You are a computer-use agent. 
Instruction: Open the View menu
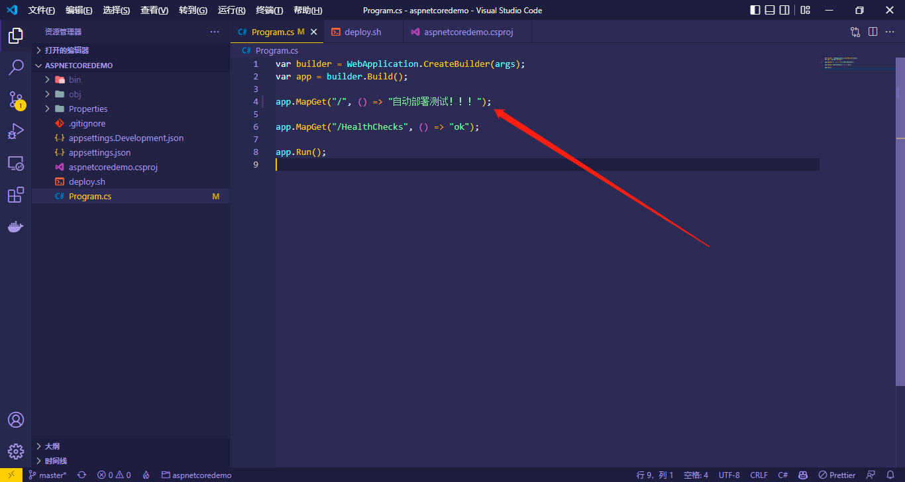[x=154, y=10]
